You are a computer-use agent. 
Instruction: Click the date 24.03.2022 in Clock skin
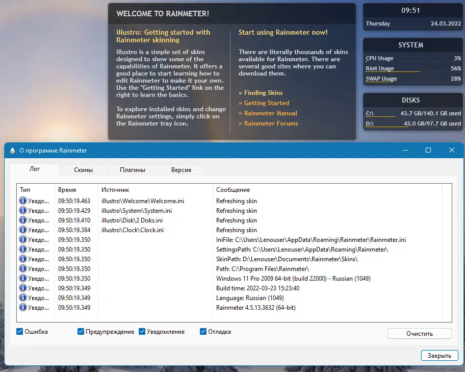(446, 23)
